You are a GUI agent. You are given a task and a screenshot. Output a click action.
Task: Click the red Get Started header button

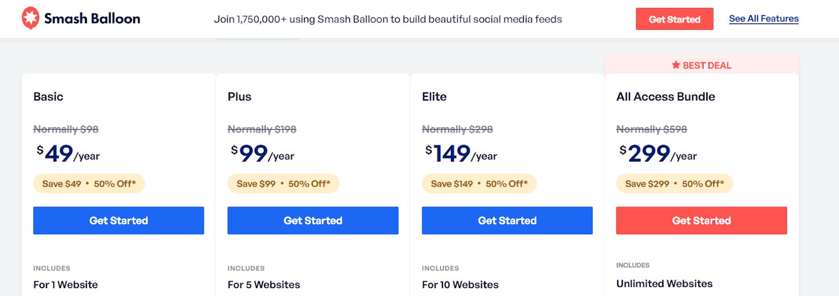pyautogui.click(x=674, y=19)
